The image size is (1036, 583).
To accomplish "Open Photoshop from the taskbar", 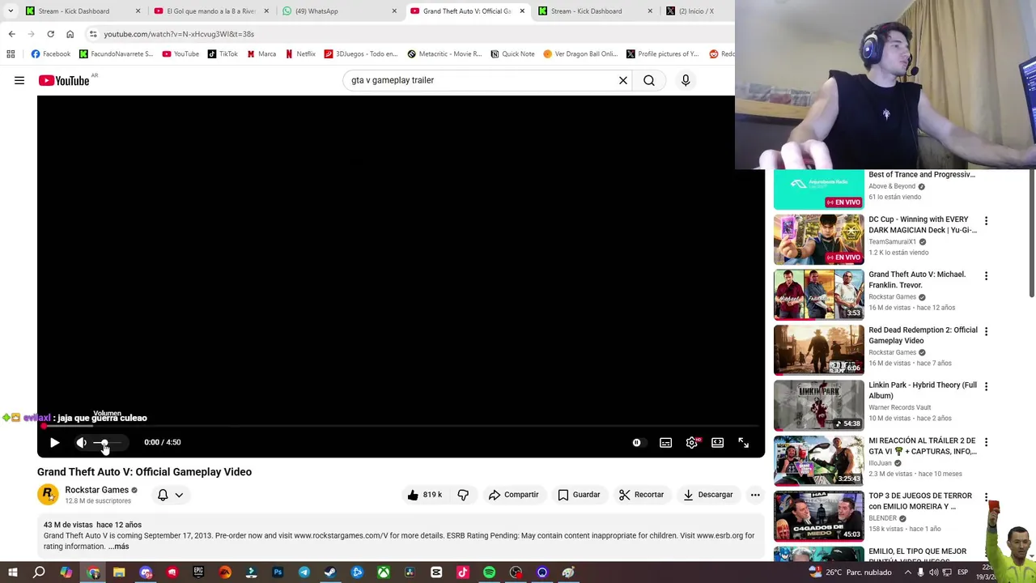I will point(278,573).
